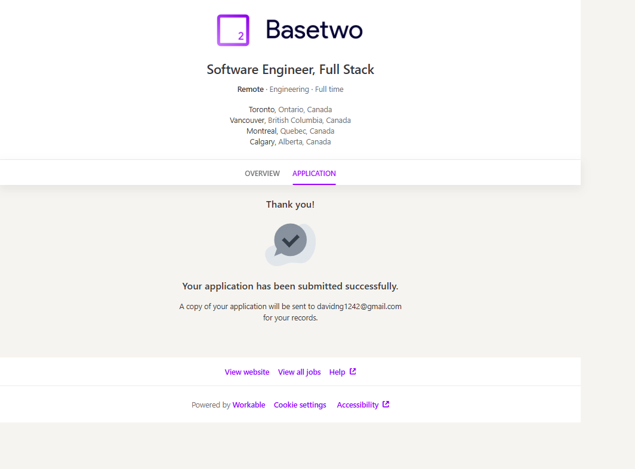Switch to the Overview tab
Viewport: 635px width, 469px height.
click(262, 174)
